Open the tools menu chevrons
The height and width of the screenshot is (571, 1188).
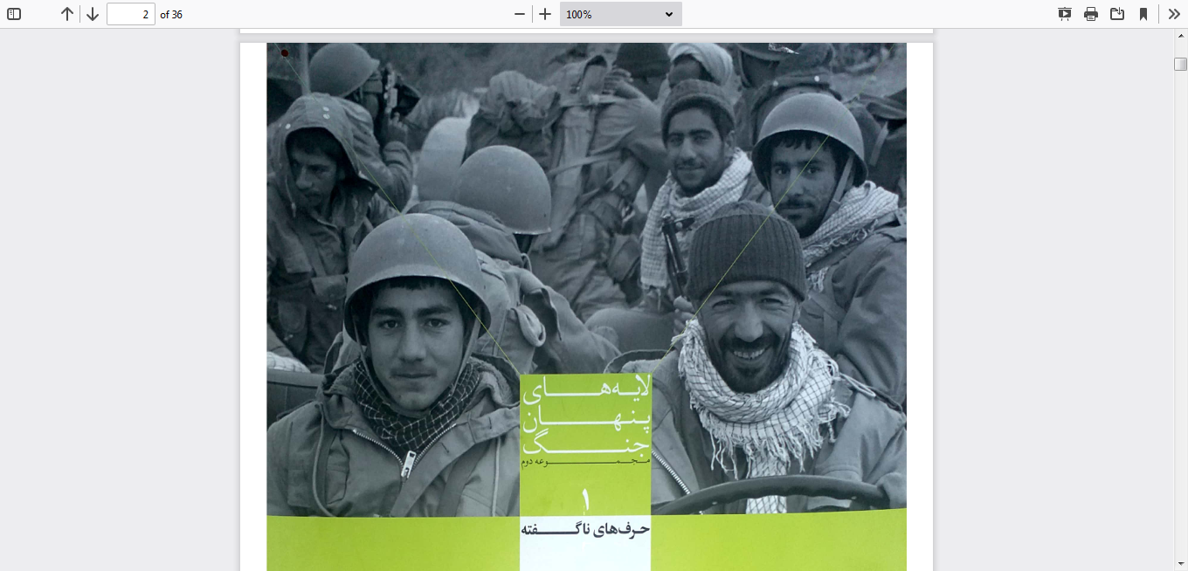[x=1174, y=14]
